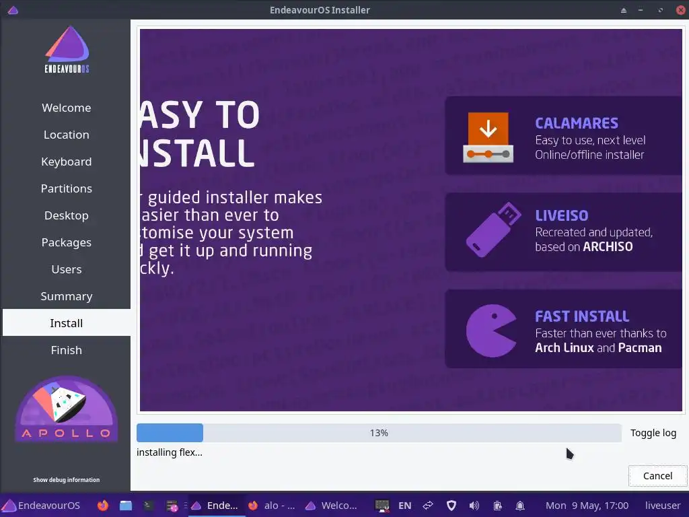Screen dimensions: 689x517
Task: Open the EndeavourOS application menu in taskbar
Action: tap(42, 506)
